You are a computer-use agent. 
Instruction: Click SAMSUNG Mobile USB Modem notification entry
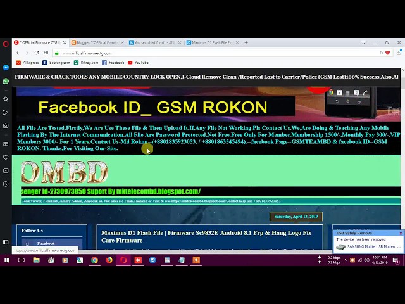click(x=368, y=246)
